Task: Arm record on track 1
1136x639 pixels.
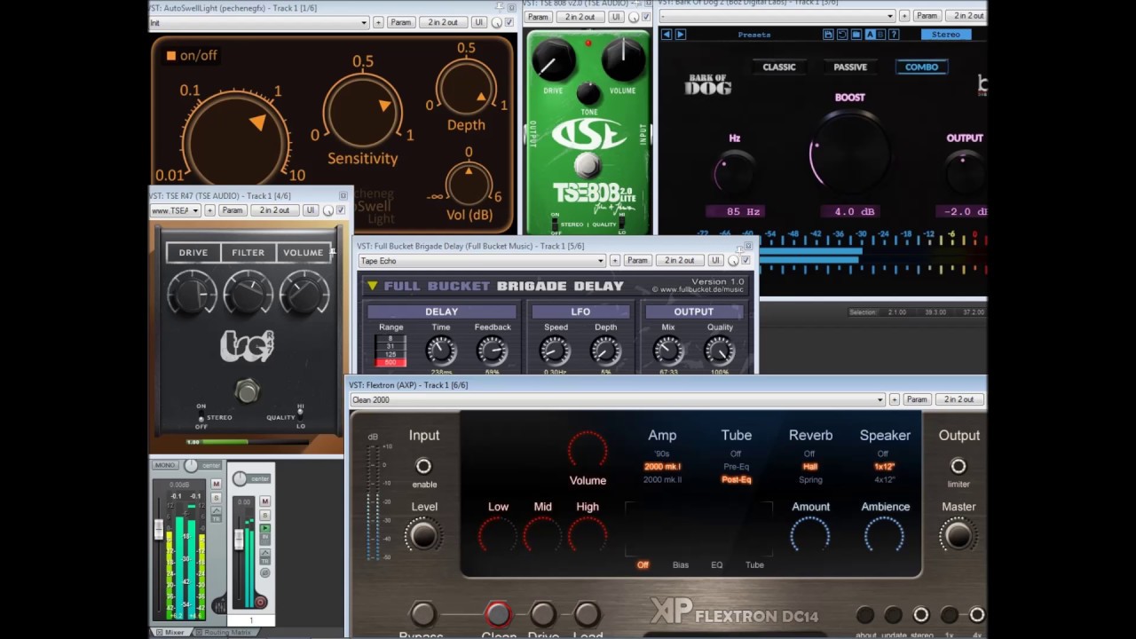Action: pyautogui.click(x=261, y=602)
